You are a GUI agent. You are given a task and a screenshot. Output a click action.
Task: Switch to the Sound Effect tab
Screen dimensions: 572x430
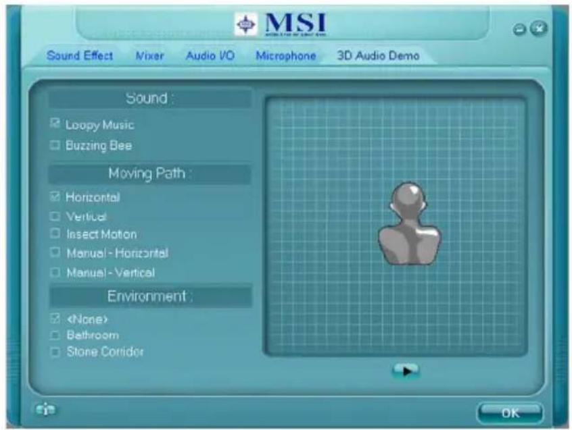(x=80, y=56)
